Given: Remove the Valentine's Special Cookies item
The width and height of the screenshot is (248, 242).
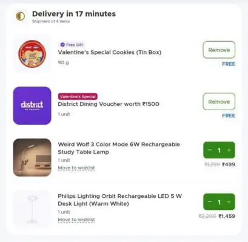Looking at the screenshot, I should click(219, 50).
